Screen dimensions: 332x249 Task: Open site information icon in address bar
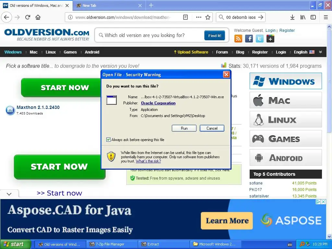(x=70, y=17)
